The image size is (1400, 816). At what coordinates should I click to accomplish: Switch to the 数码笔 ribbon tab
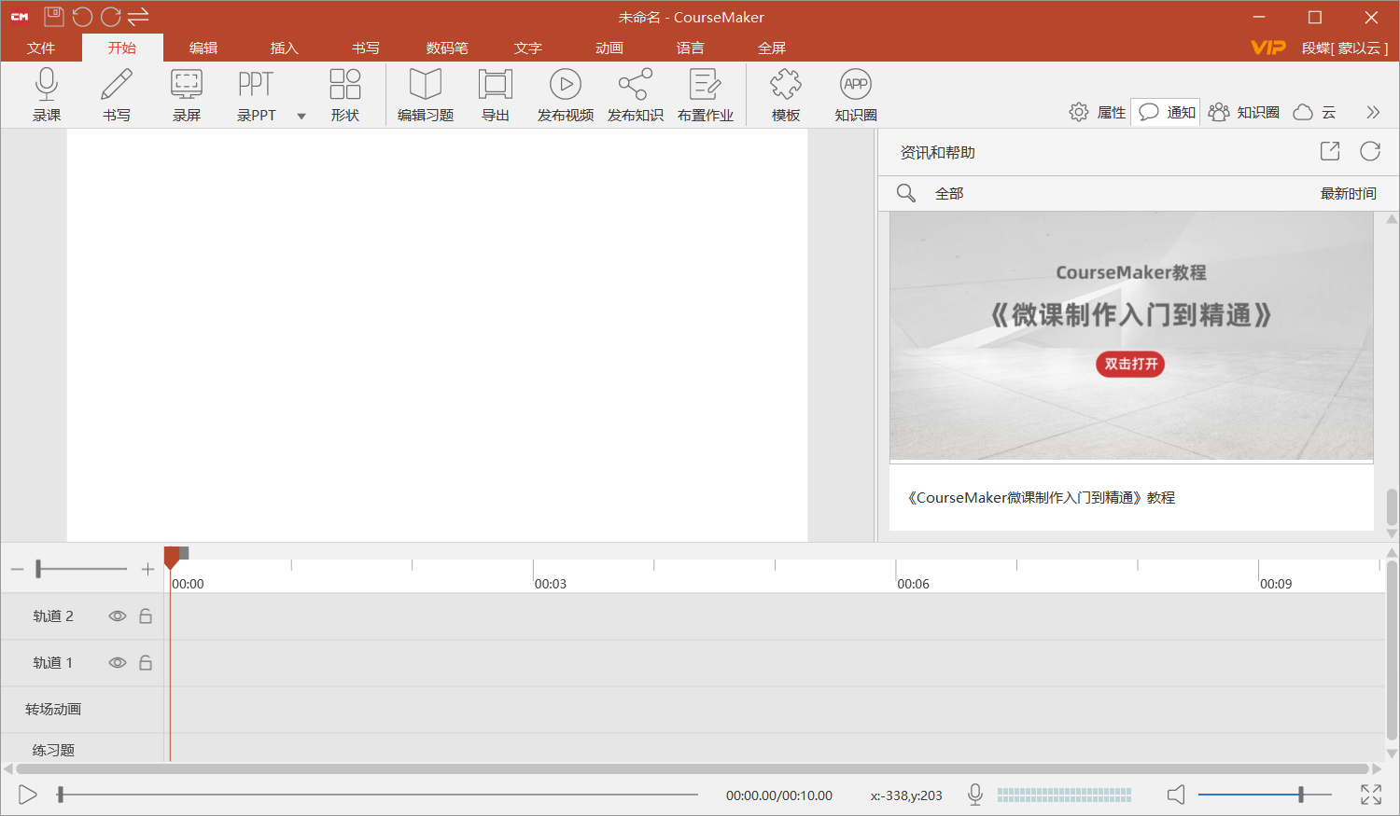click(x=447, y=48)
